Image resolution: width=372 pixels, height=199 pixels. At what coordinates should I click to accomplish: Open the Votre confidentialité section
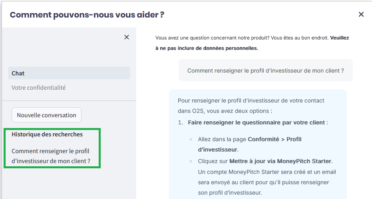point(38,87)
